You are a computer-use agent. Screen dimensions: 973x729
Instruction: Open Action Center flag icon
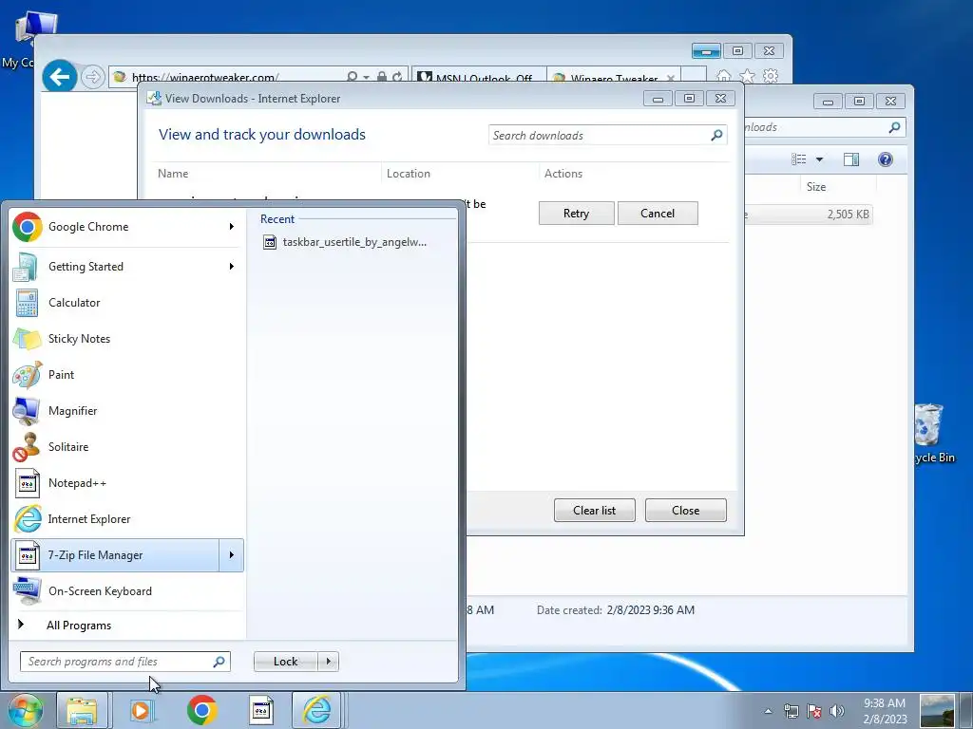click(x=814, y=711)
